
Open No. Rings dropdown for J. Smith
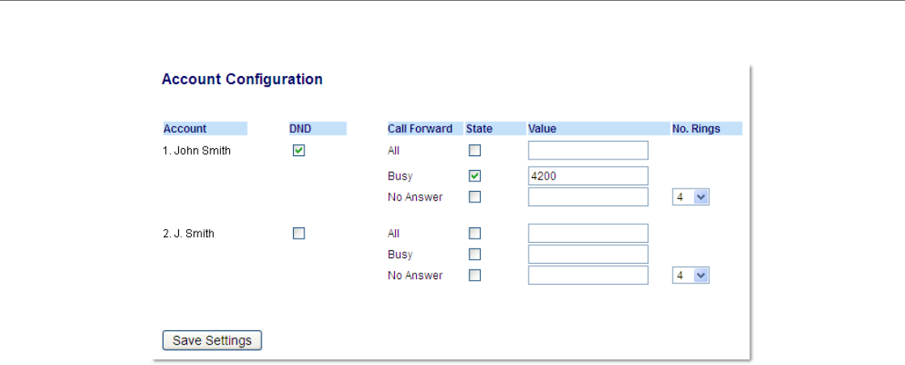point(690,275)
